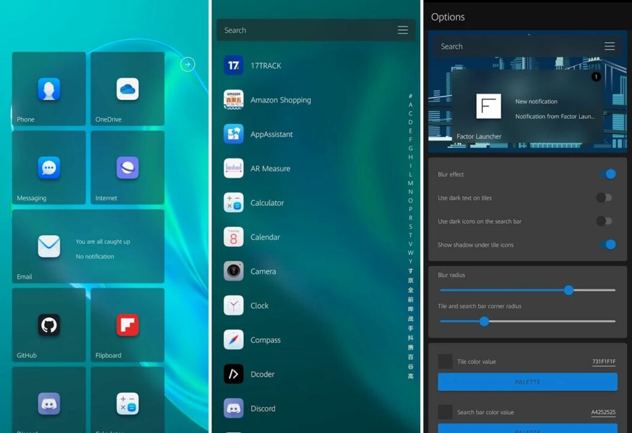Disable the Blur effect toggle

[x=607, y=175]
